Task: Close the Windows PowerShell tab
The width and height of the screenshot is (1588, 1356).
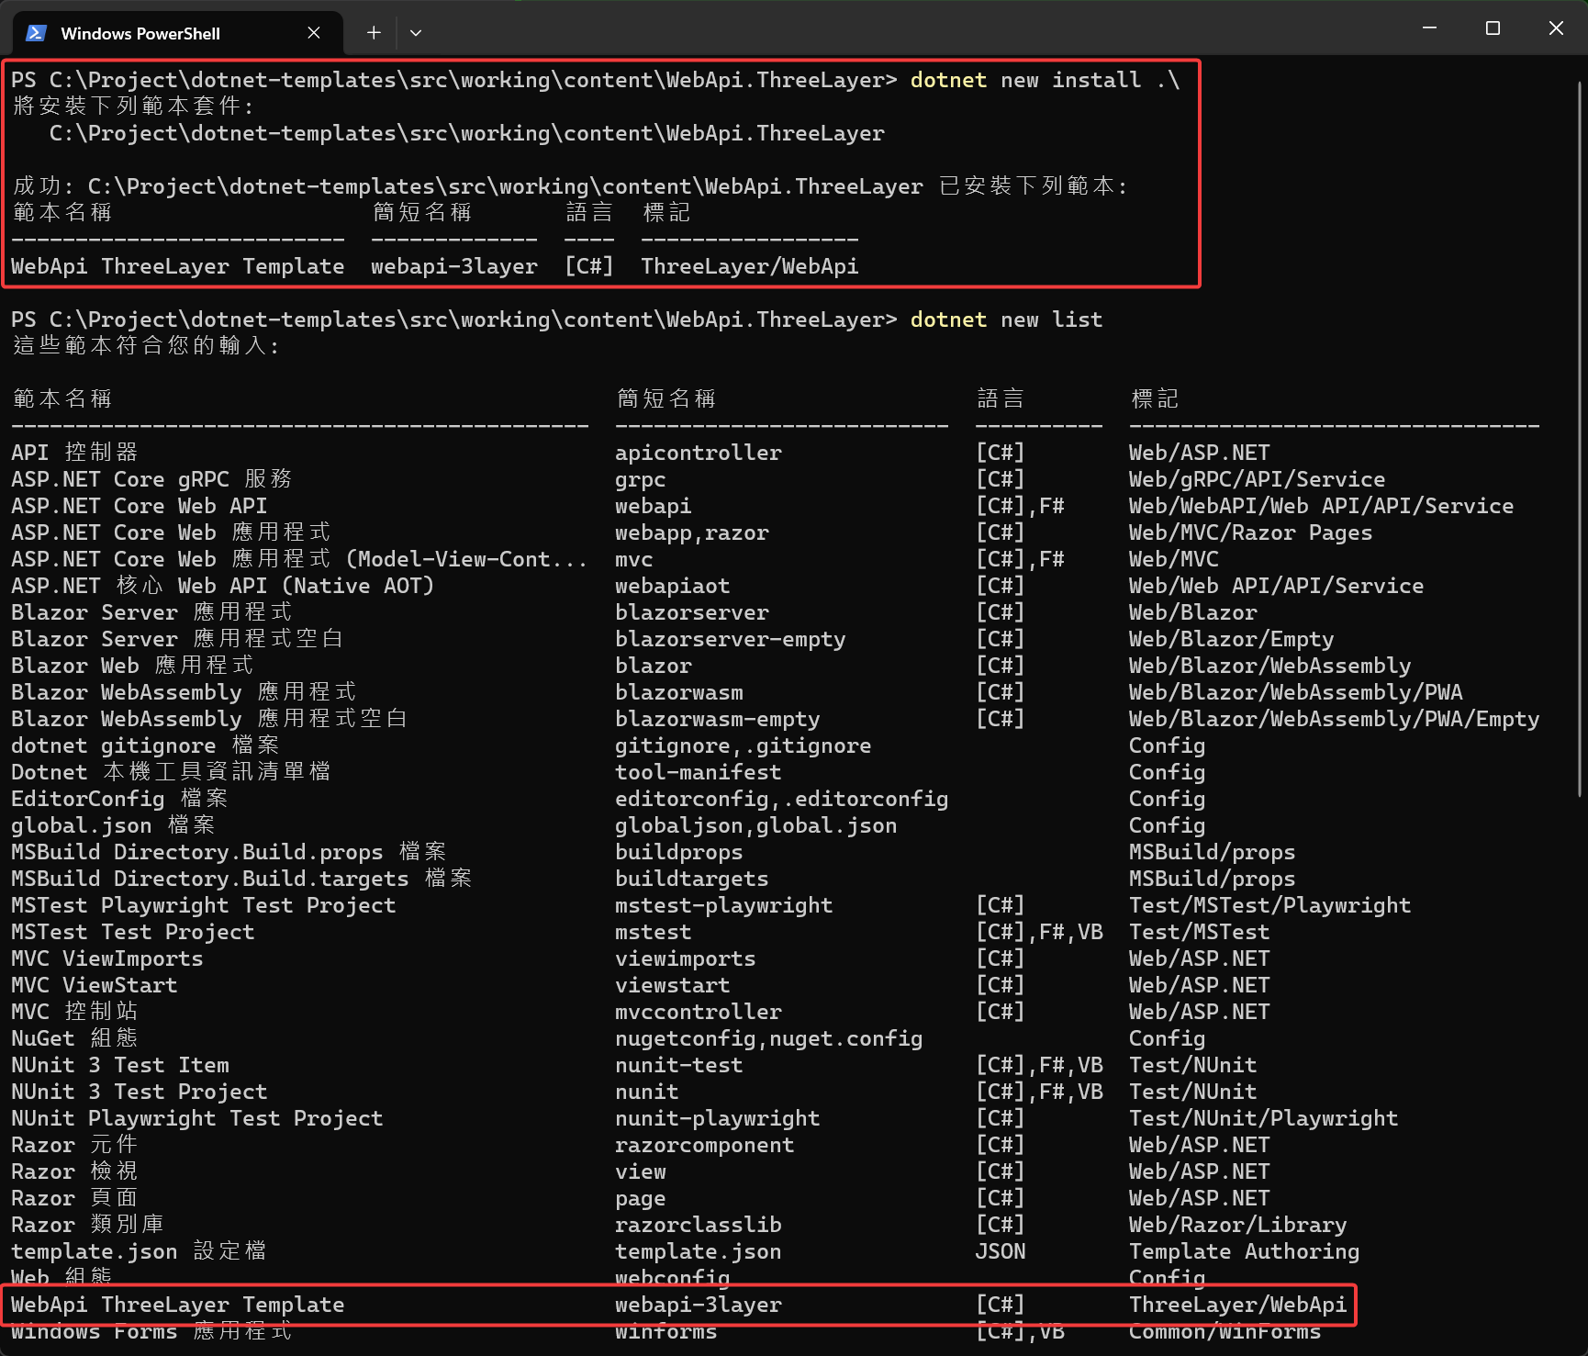Action: point(314,33)
